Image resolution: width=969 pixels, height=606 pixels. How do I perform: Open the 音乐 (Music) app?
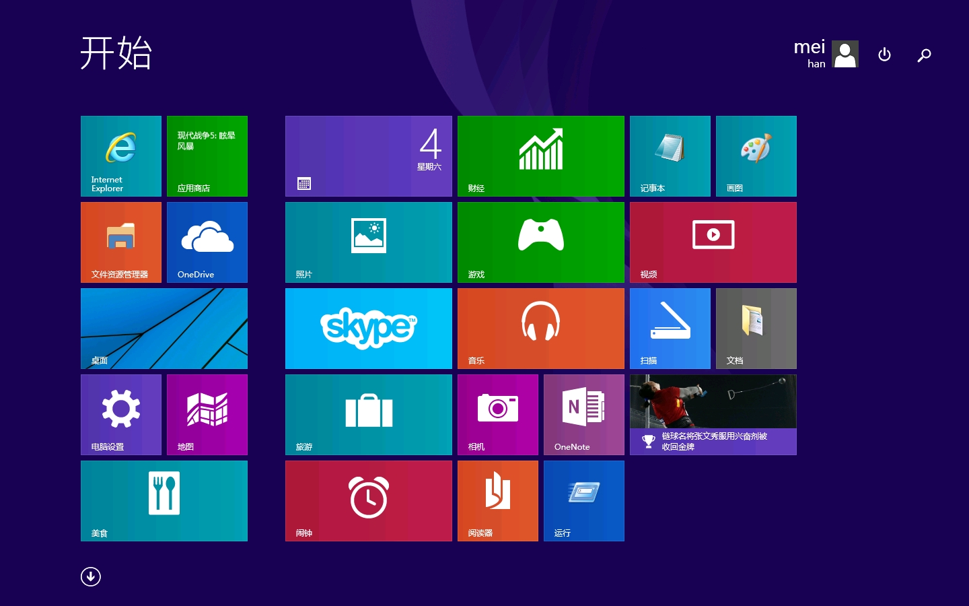[540, 329]
